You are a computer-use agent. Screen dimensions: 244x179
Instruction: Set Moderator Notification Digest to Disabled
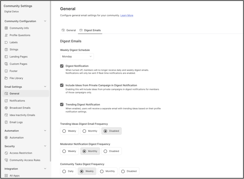pos(106,151)
